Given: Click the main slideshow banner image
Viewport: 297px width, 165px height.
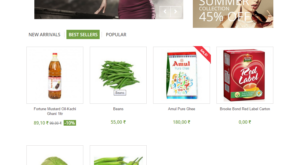Looking at the screenshot, I should (109, 10).
